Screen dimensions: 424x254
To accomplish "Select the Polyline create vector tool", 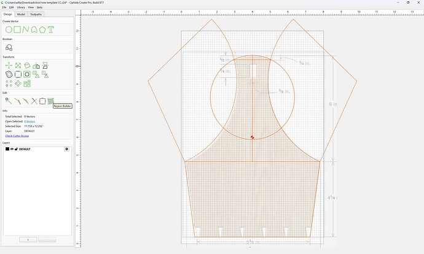I will [x=26, y=29].
